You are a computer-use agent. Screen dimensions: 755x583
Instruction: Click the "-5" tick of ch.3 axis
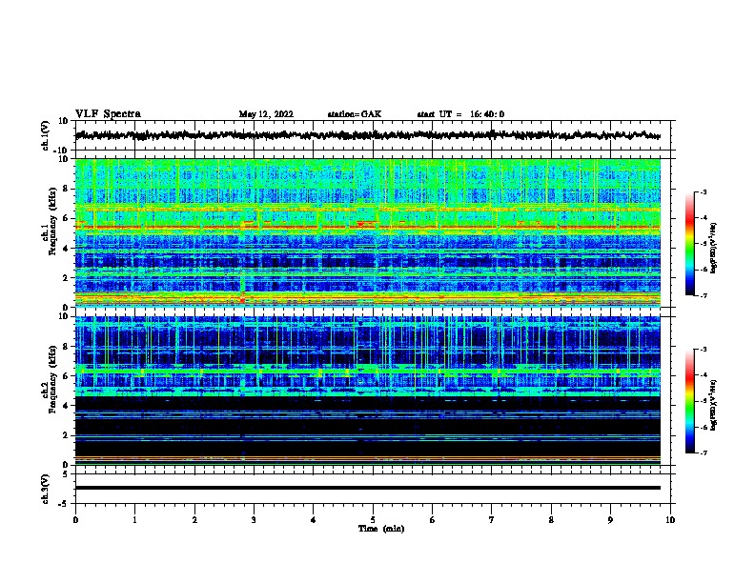(65, 504)
